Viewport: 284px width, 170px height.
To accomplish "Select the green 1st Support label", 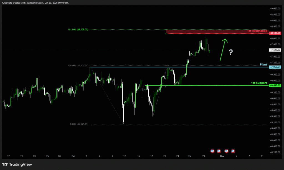I will 259,83.
